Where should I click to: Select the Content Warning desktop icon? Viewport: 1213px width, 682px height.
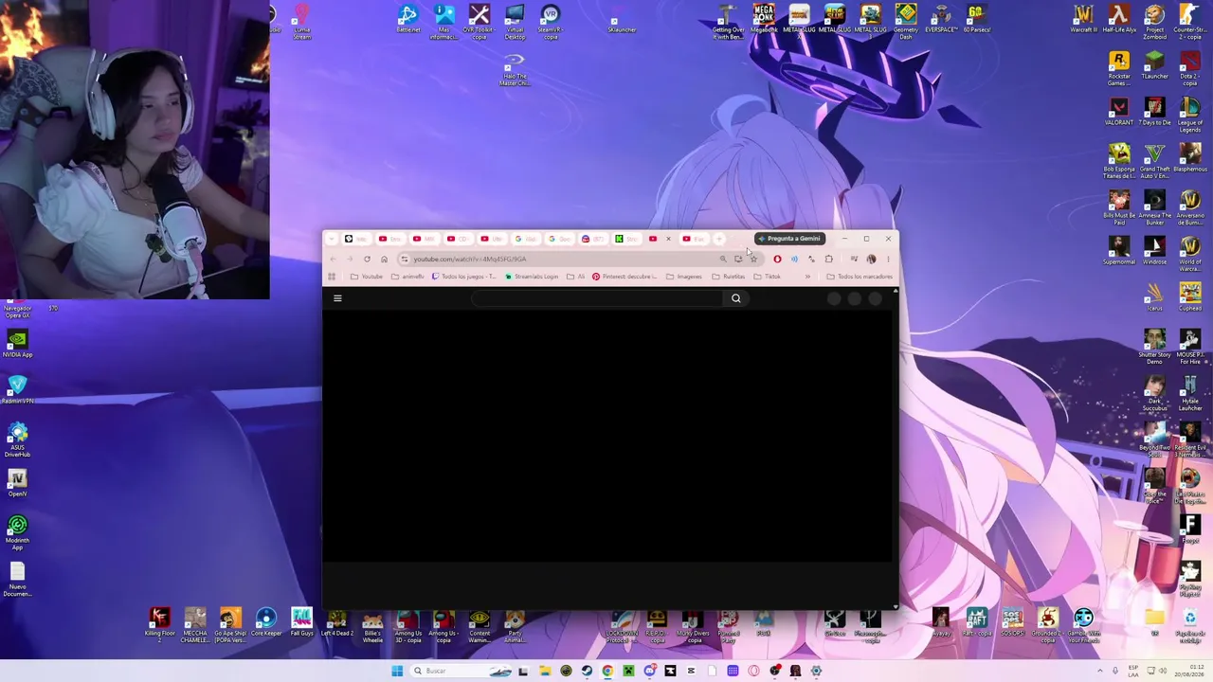point(480,626)
